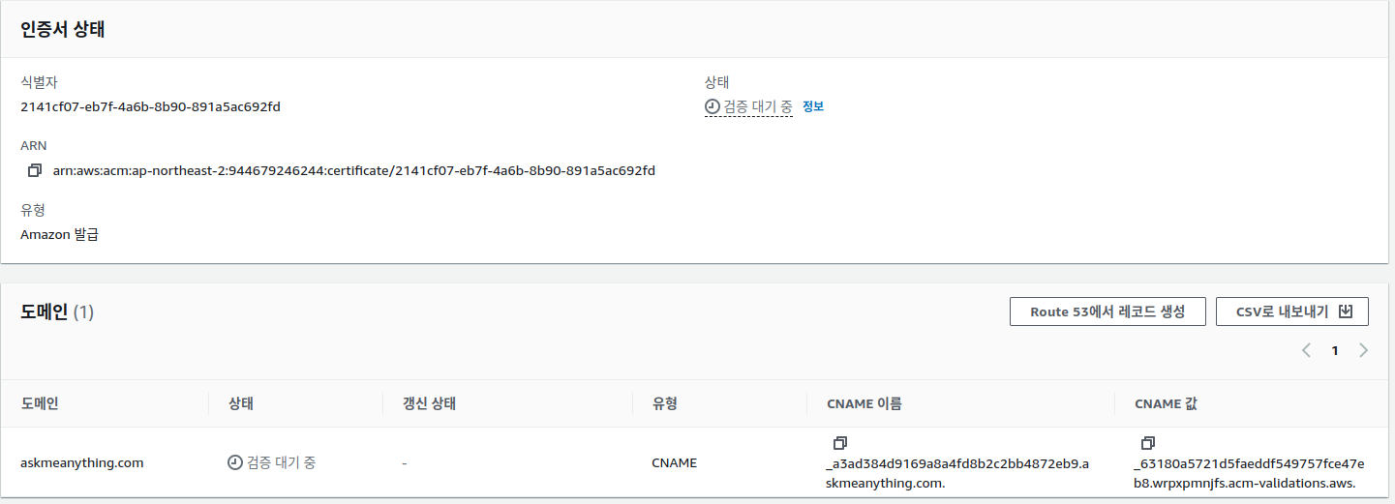Viewport: 1395px width, 504px height.
Task: Click the 유형 label under certificate status
Action: (33, 210)
